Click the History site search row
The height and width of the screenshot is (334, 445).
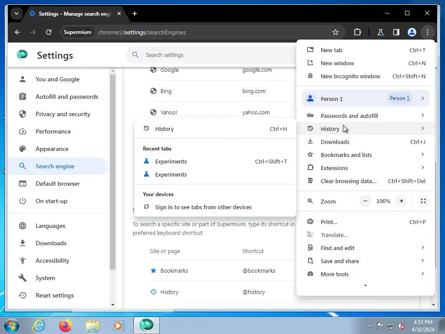pyautogui.click(x=223, y=292)
